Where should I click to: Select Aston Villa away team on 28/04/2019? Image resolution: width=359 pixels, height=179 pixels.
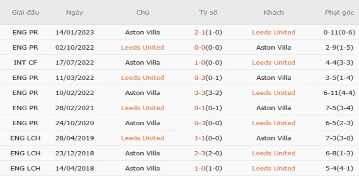[274, 138]
